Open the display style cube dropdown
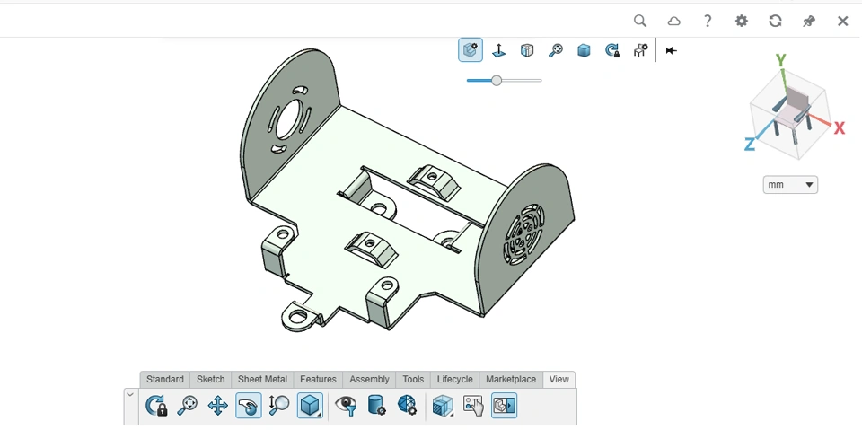862x430 pixels. click(310, 406)
